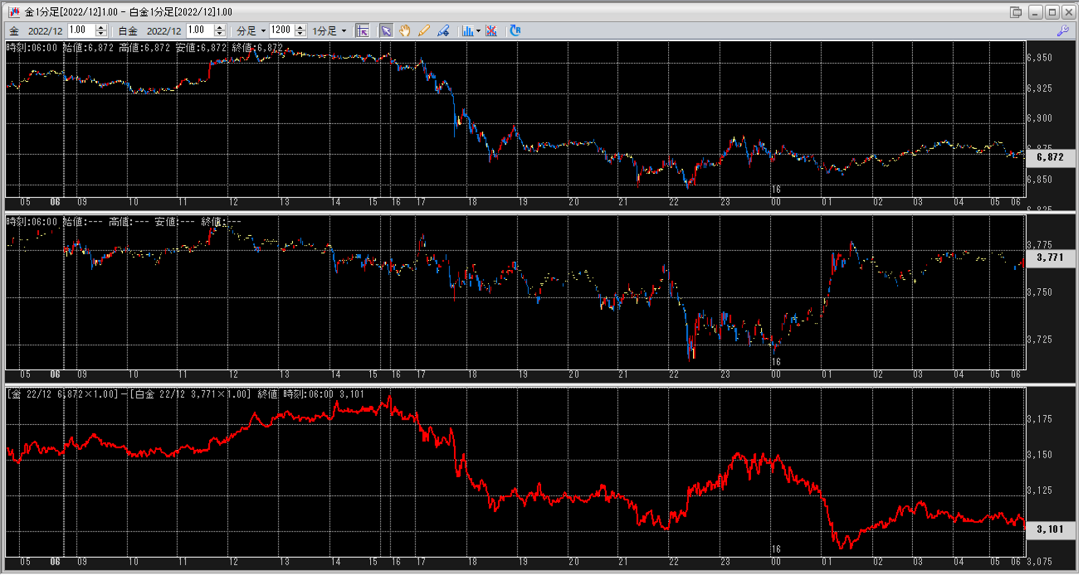
Task: Select the arrow pointer cursor tool
Action: point(386,31)
